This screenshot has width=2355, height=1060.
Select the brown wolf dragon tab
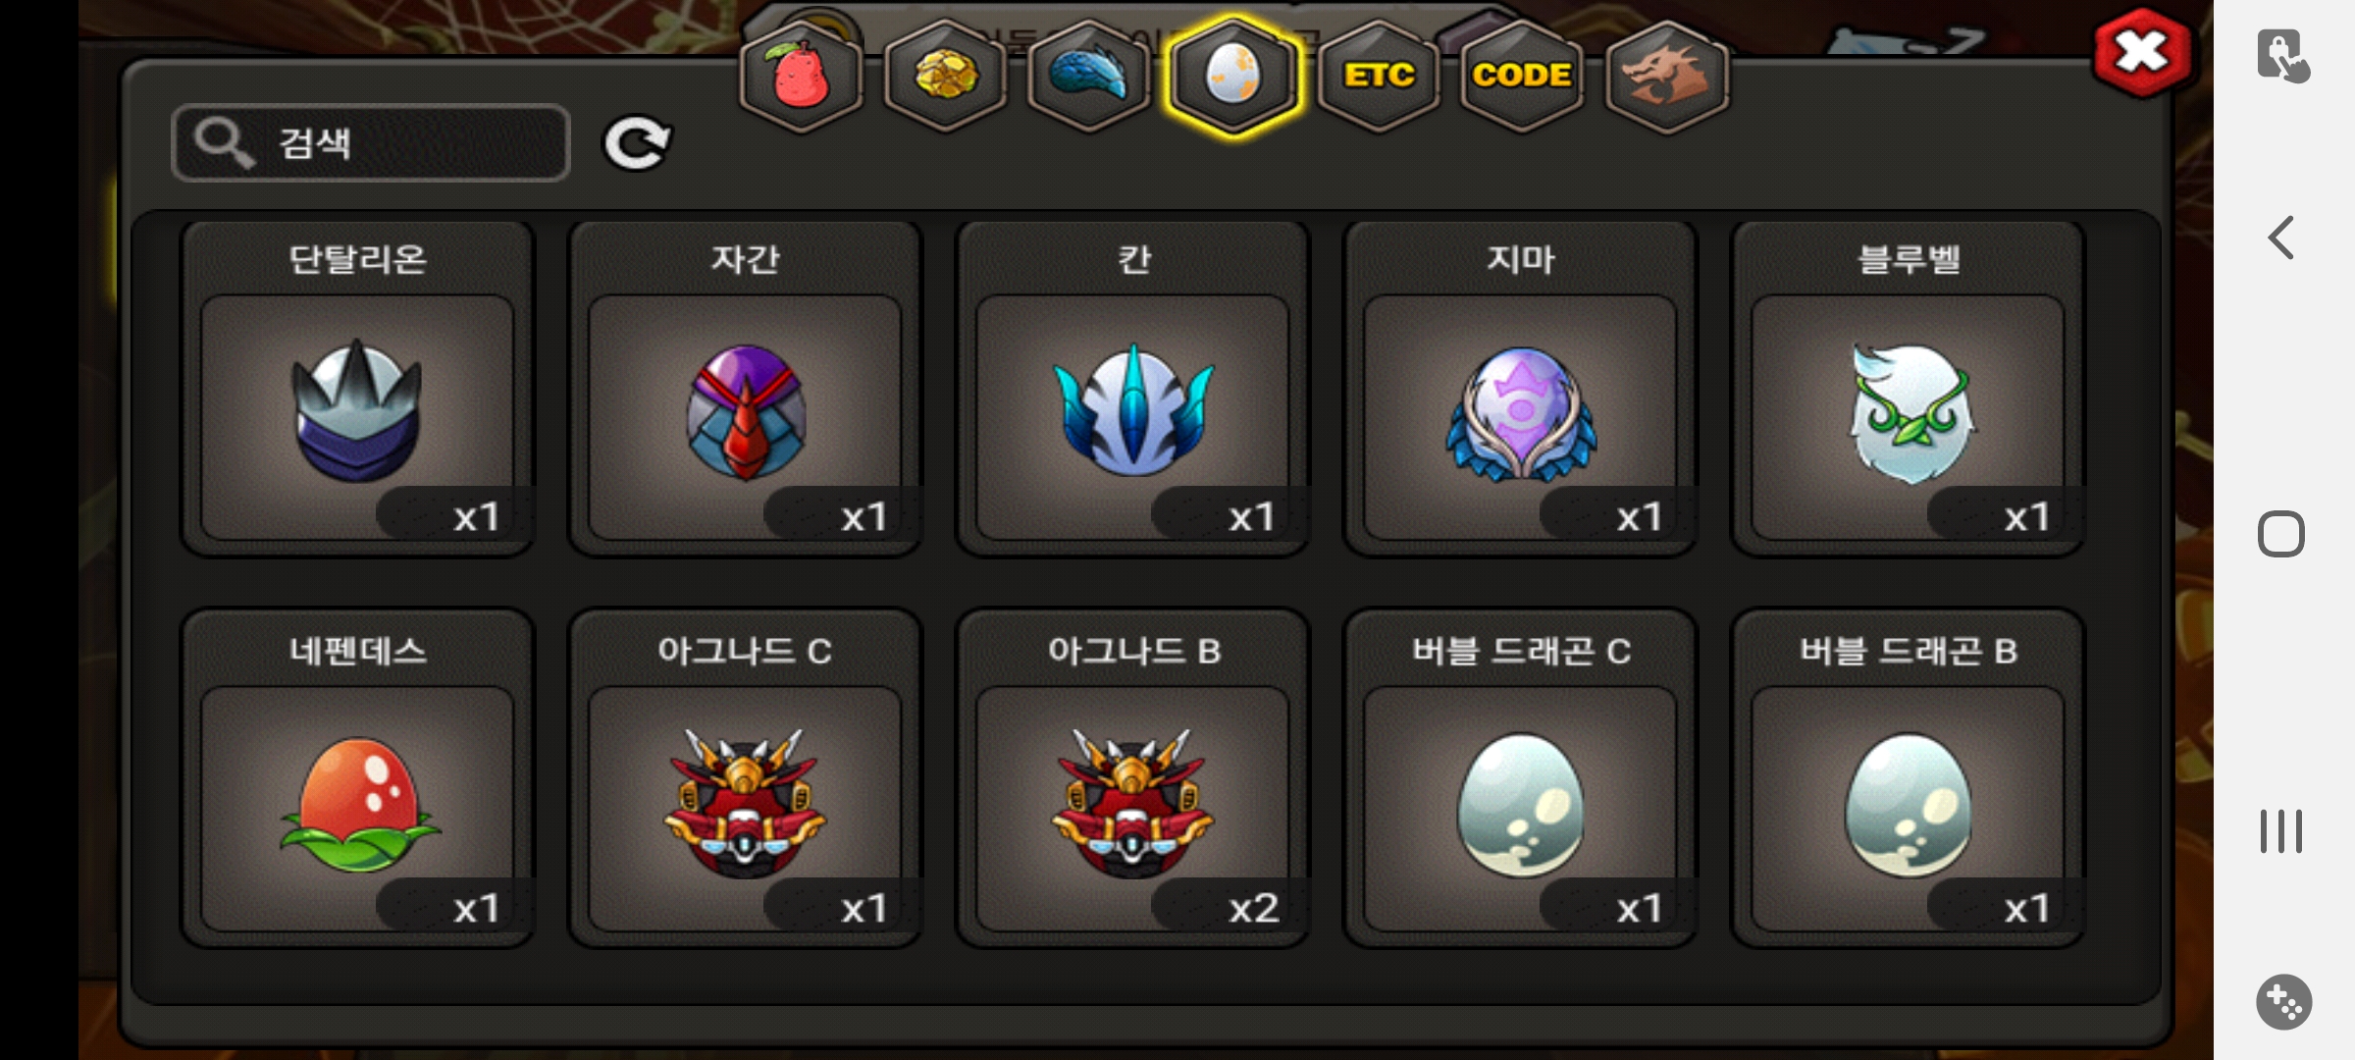[1666, 77]
